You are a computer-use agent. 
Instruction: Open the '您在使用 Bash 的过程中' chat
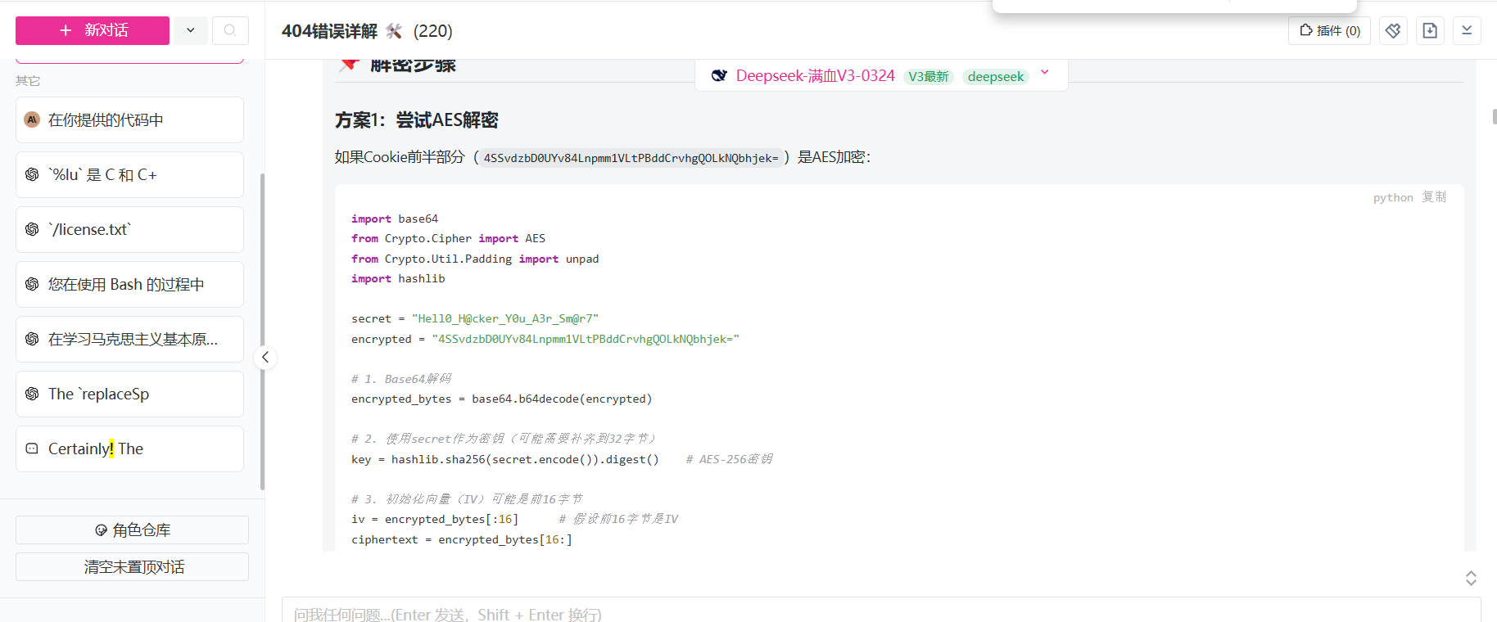point(129,284)
